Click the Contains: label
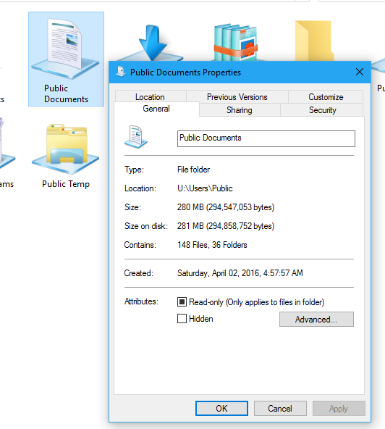 pyautogui.click(x=140, y=245)
